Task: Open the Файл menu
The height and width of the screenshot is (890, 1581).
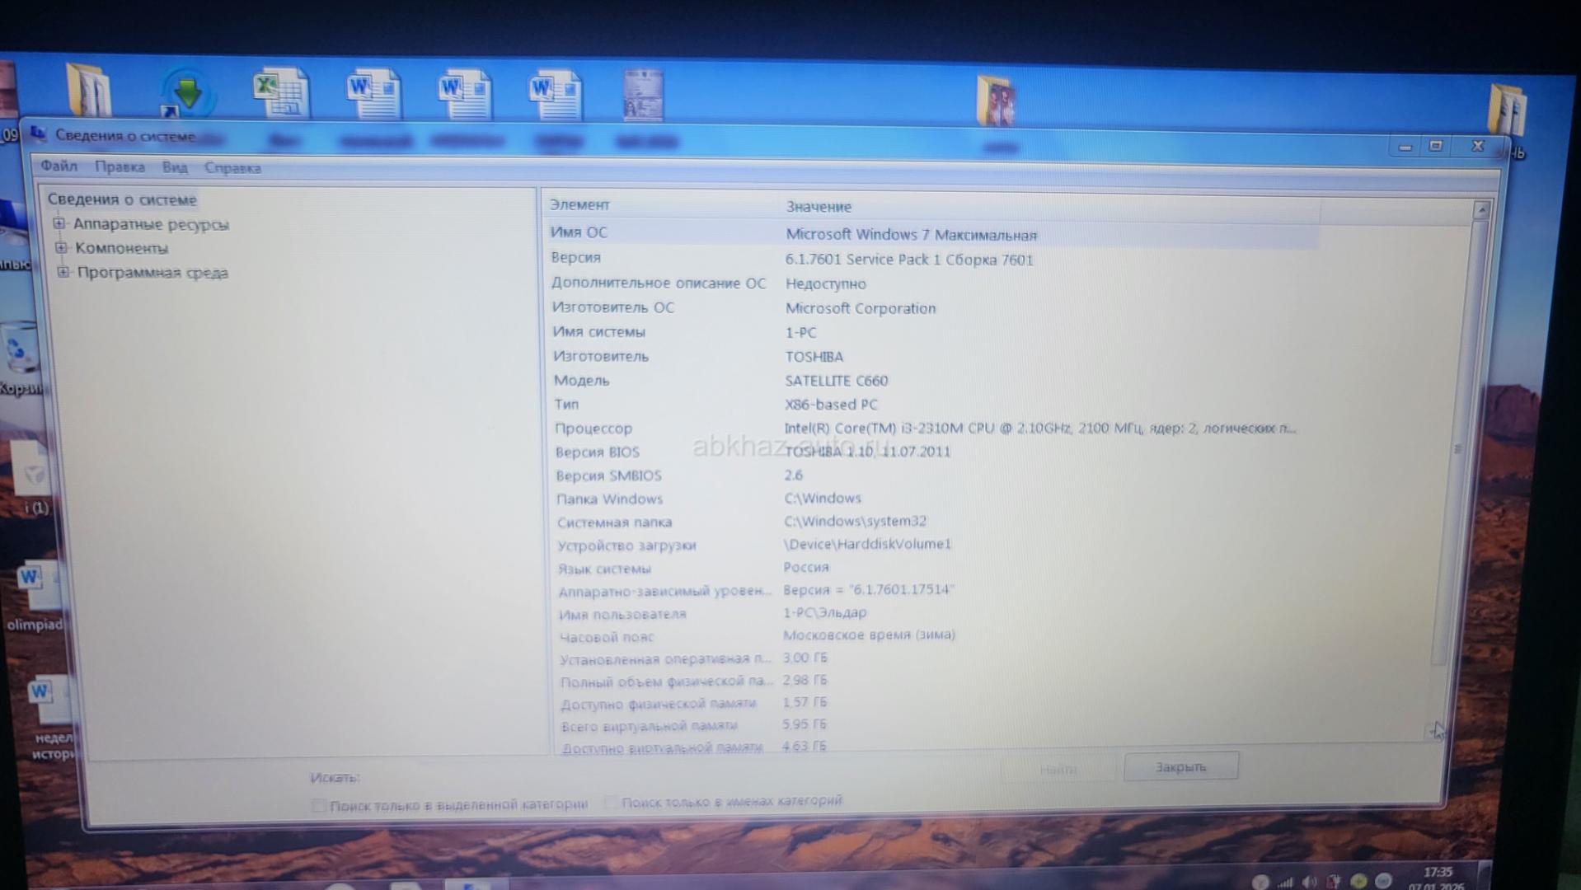Action: 59,166
